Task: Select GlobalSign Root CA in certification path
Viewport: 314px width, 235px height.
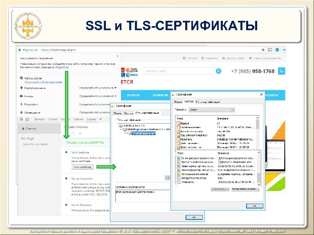Action: (132, 126)
